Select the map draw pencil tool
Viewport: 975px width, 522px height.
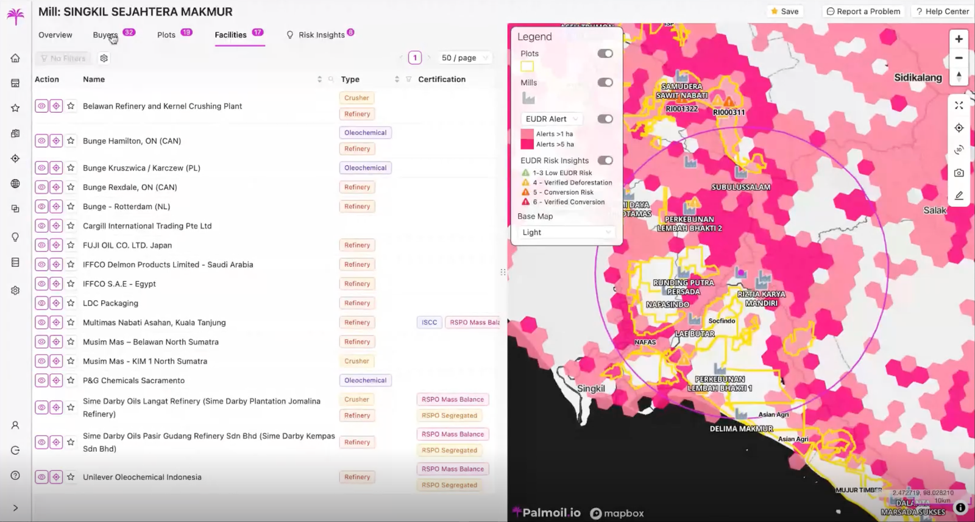[x=959, y=196]
